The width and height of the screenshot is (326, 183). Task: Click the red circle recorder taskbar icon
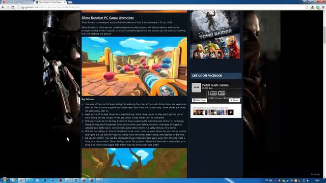point(61,180)
